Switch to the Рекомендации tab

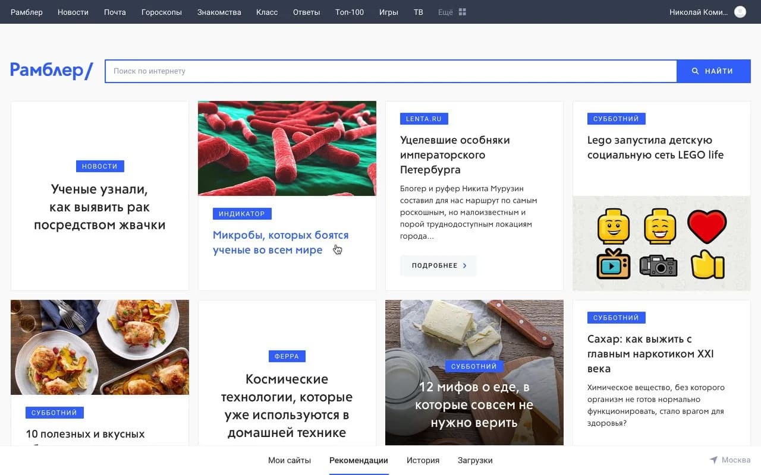tap(359, 460)
